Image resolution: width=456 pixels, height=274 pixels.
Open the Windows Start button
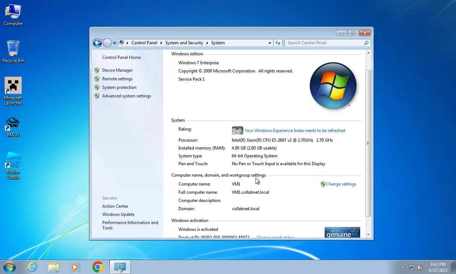(x=9, y=267)
